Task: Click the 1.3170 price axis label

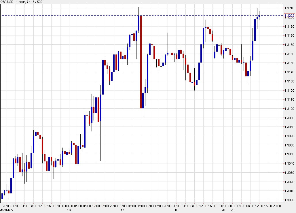Action: [x=289, y=45]
